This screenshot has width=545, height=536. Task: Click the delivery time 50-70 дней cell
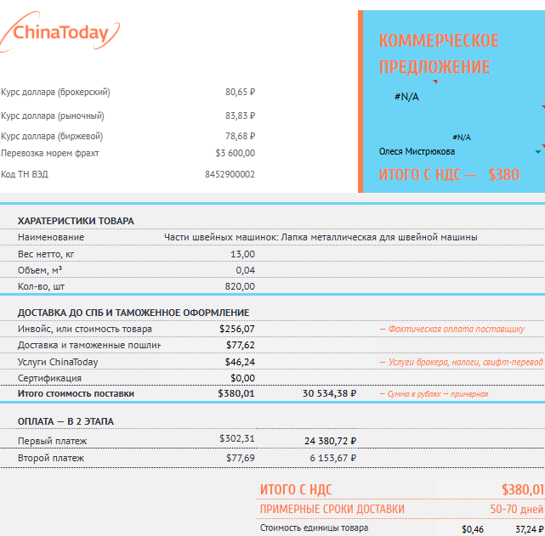pos(516,509)
